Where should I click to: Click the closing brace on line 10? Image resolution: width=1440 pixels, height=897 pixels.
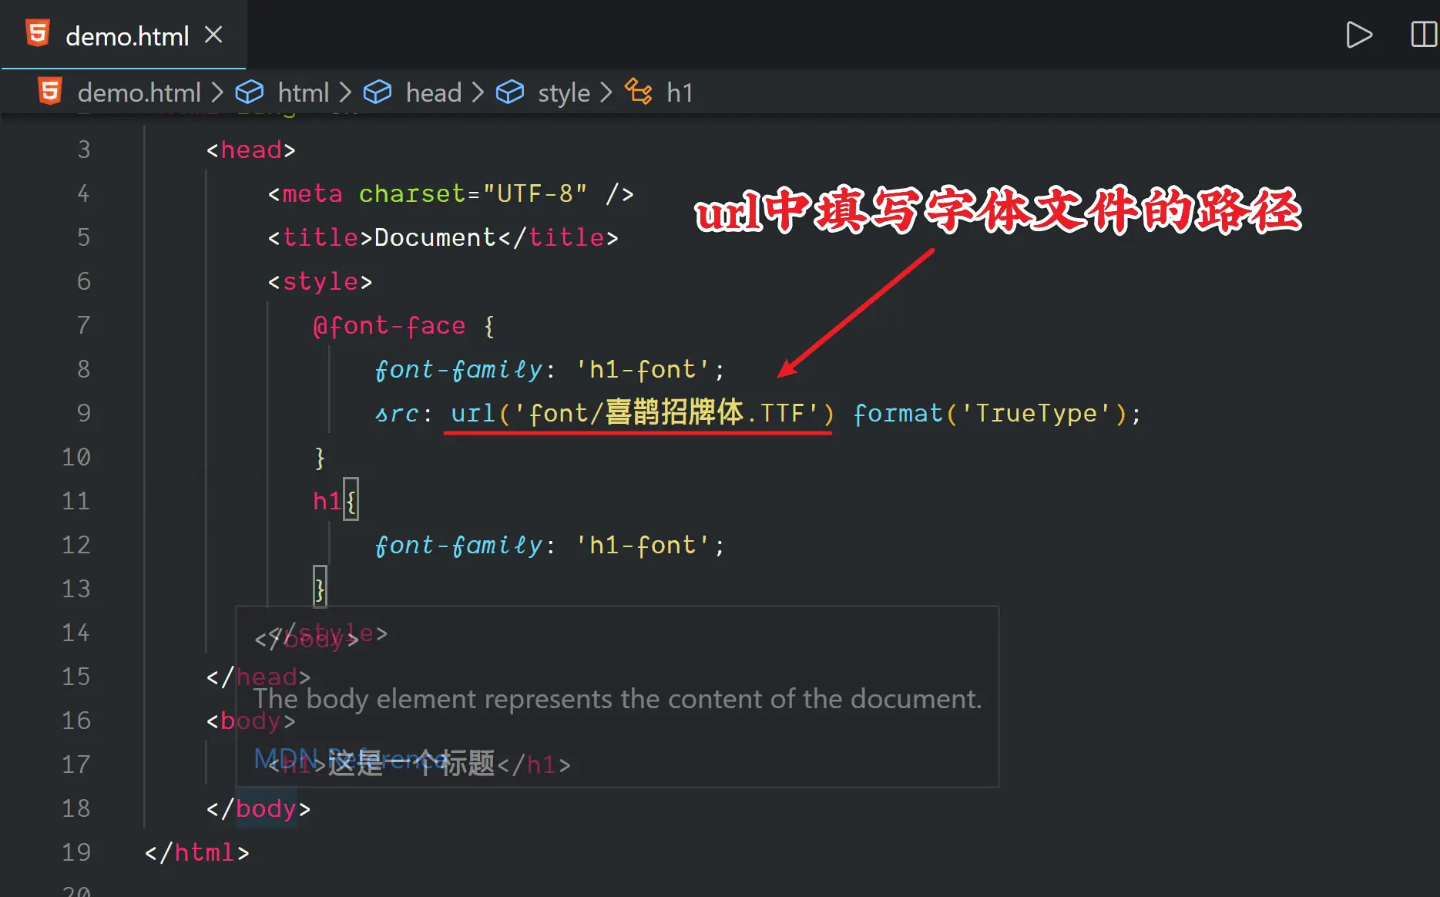(320, 458)
